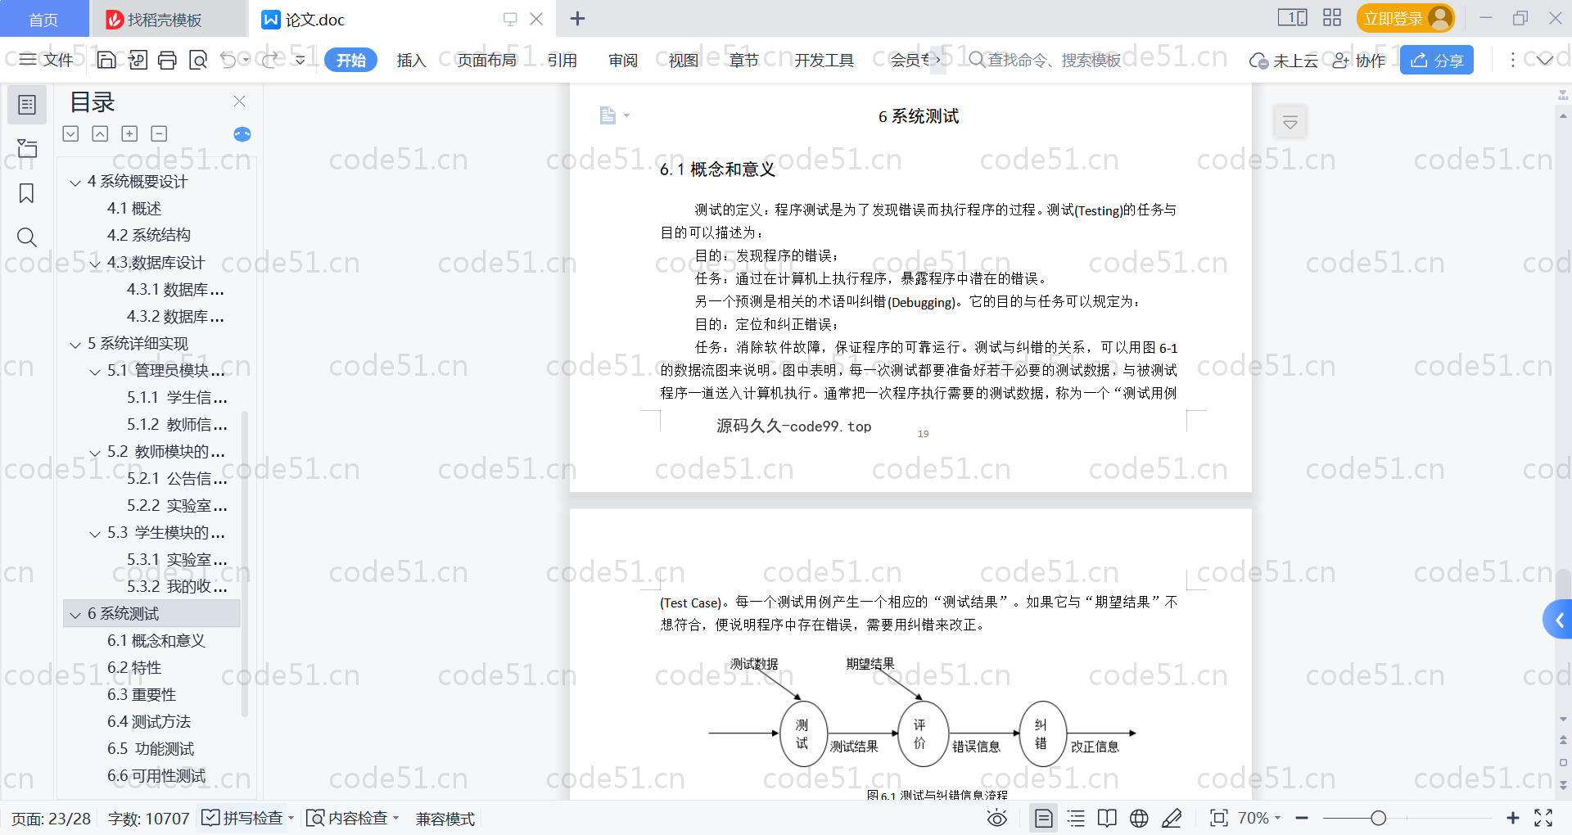
Task: Click the Redo arrow icon
Action: click(270, 60)
